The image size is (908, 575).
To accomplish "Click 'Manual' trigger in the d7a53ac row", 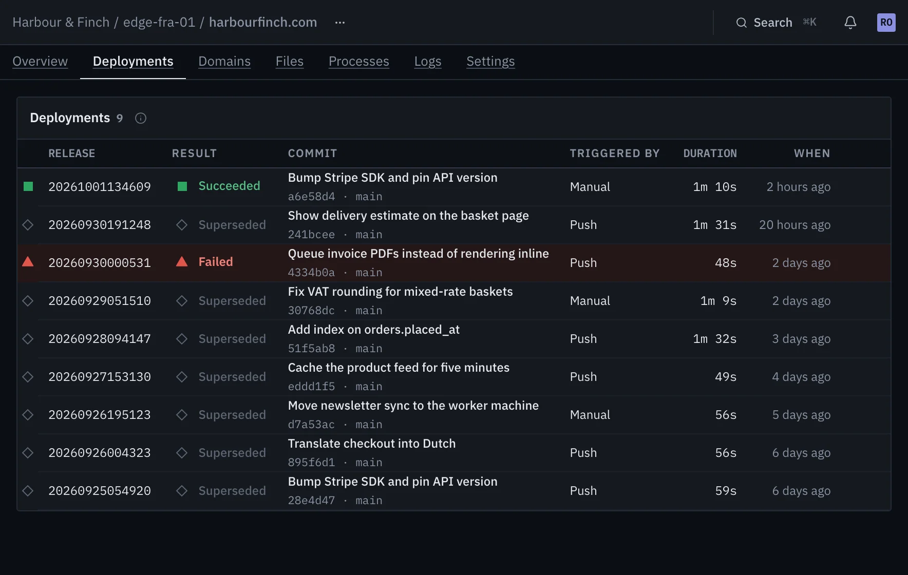I will (x=590, y=415).
